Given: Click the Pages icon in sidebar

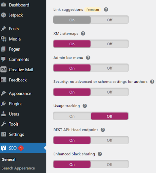Looking at the screenshot, I should [x=3, y=49].
